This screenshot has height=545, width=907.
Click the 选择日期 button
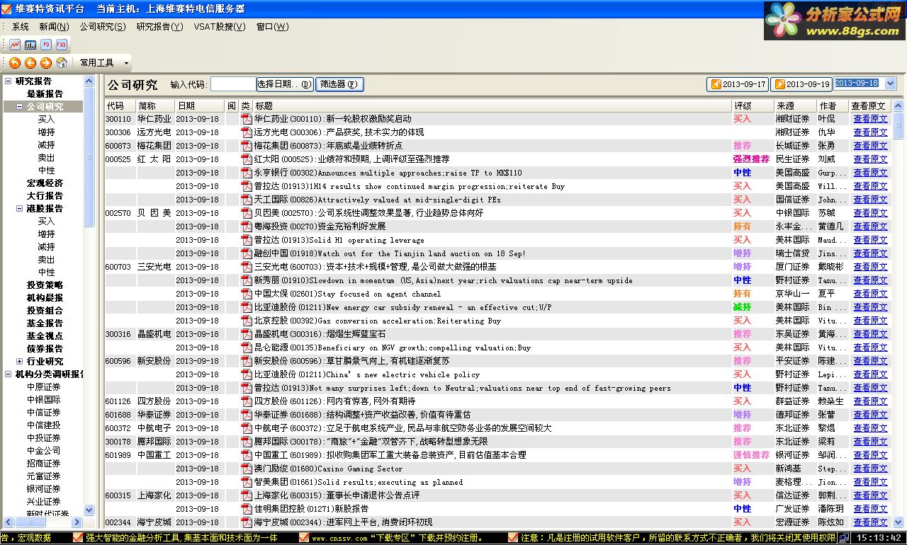[285, 84]
